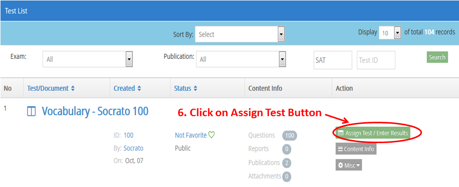
Task: Open Vocabulary - Socrato 100 test link
Action: (95, 111)
